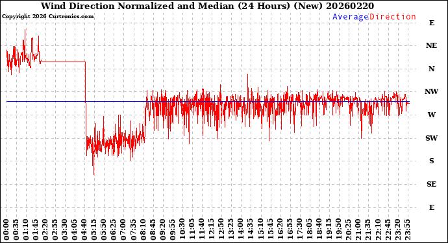Click the 16:55 time axis label
Screen dimensions: 448x243
[290, 230]
